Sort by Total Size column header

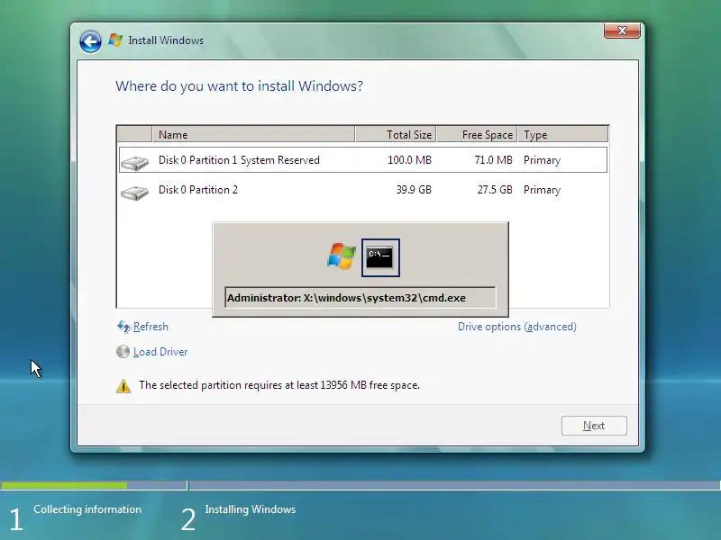(x=396, y=134)
